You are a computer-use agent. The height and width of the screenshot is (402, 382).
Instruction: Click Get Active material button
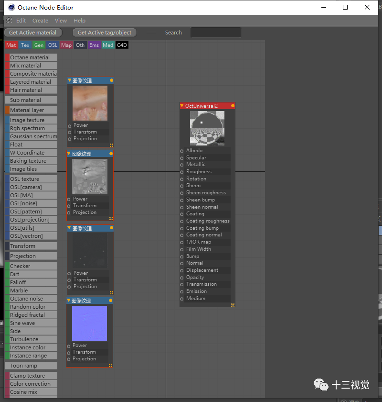(x=33, y=33)
